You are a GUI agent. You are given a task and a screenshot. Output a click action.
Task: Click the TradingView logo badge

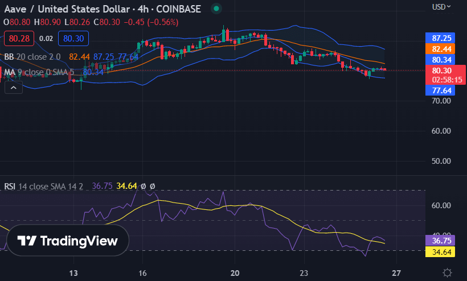coord(68,241)
